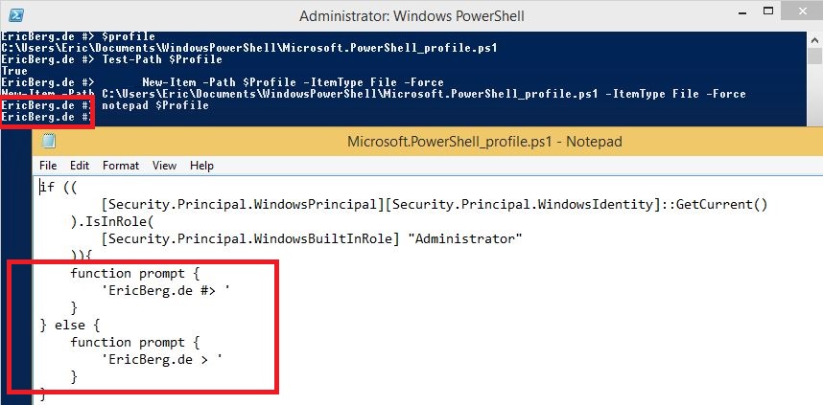Click the ').IsInRole(' line in editor
The width and height of the screenshot is (823, 405).
(x=112, y=221)
